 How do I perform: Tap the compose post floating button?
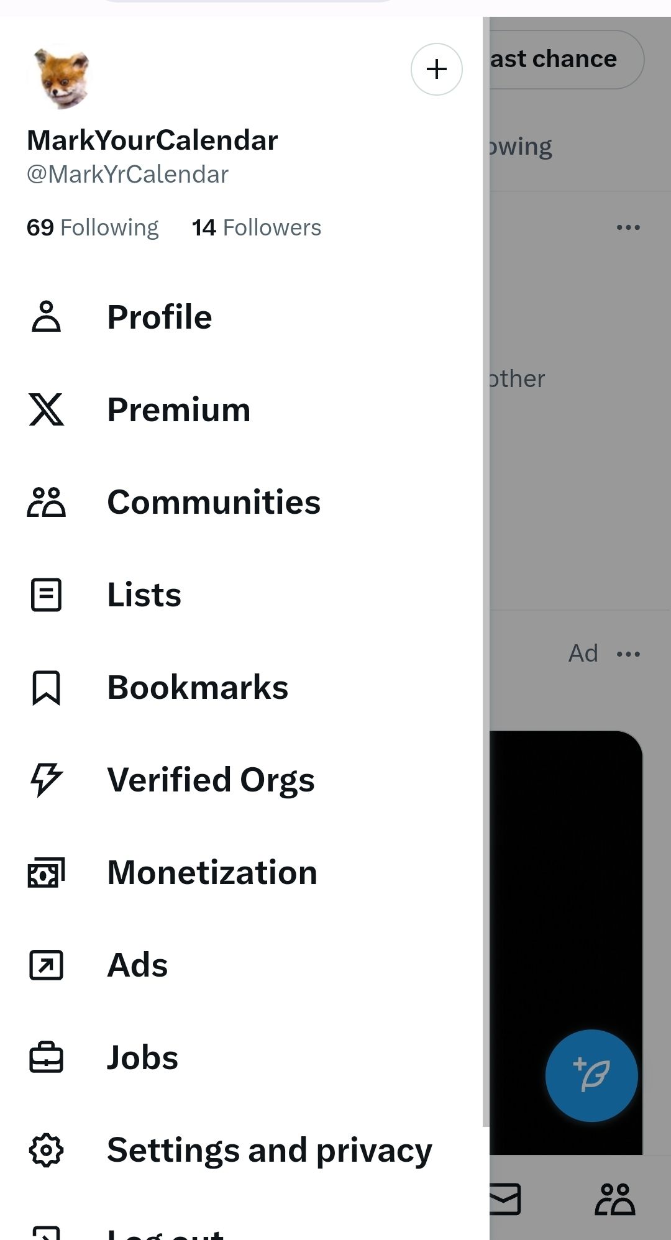(x=591, y=1075)
